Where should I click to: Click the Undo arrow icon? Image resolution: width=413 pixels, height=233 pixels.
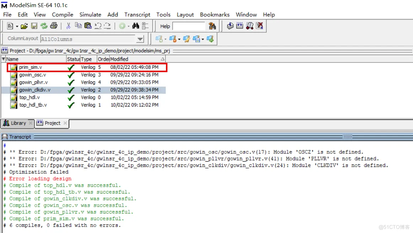(x=98, y=26)
